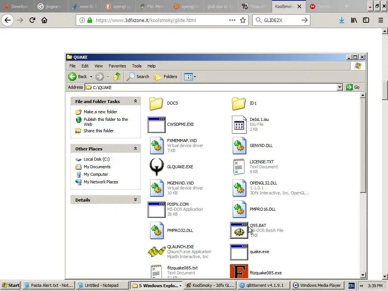The height and width of the screenshot is (291, 388).
Task: Open the Explorer Search tool
Action: (x=138, y=77)
